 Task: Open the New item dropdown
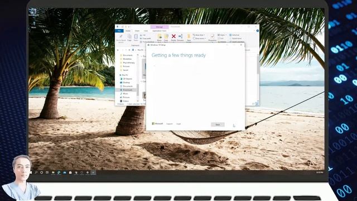pyautogui.click(x=199, y=35)
